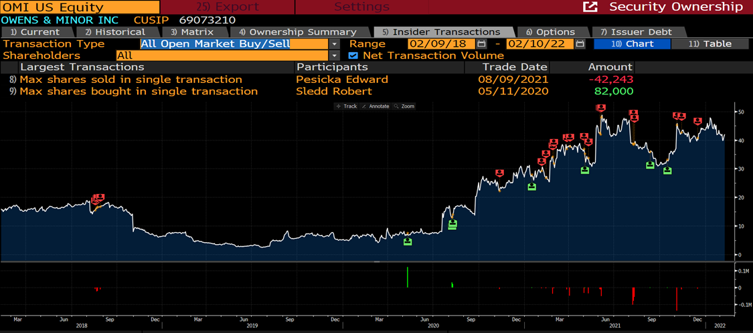Click the largest red volume bar in November 2021

click(676, 299)
